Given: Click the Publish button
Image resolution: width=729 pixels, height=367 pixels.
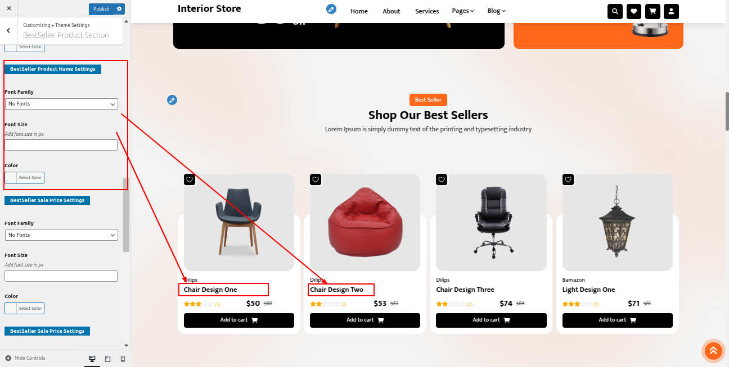Looking at the screenshot, I should (x=101, y=9).
